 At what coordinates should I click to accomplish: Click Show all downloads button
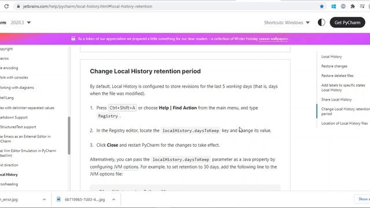coord(362,199)
